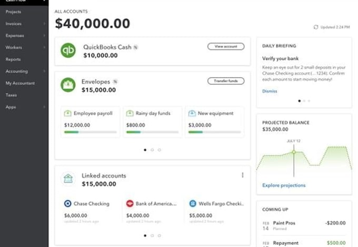This screenshot has width=358, height=247.
Task: Expand the Accounting sidebar submenu arrow
Action: [x=44, y=71]
